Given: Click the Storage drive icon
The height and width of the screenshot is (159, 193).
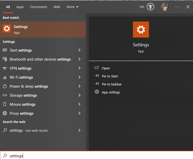Looking at the screenshot, I should pyautogui.click(x=5, y=95).
